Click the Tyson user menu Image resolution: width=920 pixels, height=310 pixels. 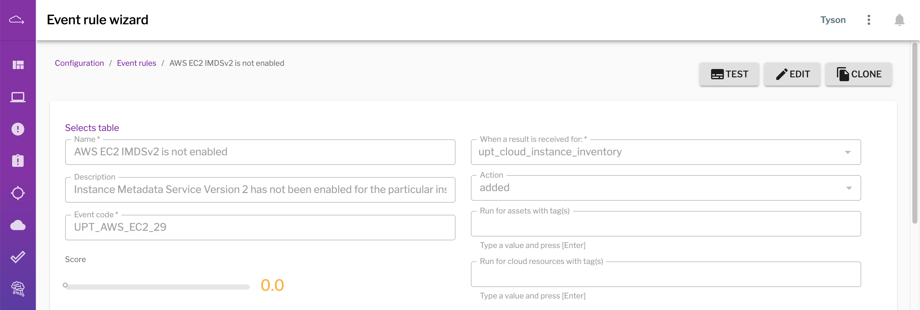pos(833,20)
